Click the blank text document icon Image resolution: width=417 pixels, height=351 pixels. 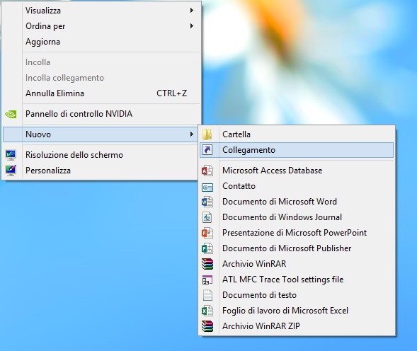207,295
